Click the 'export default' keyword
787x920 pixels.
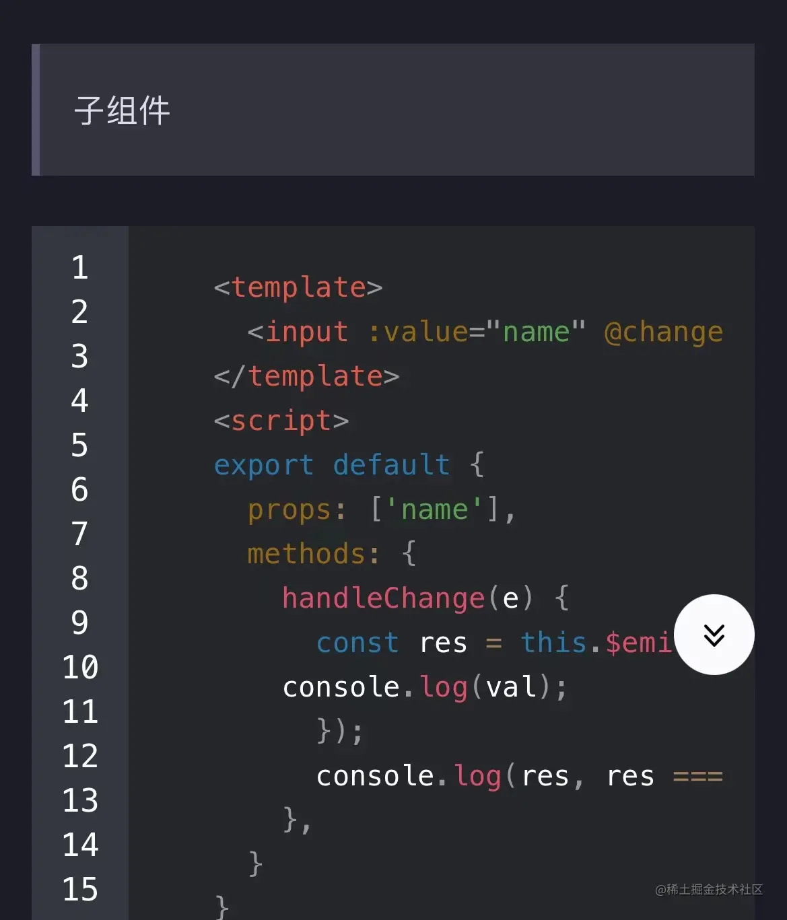331,465
